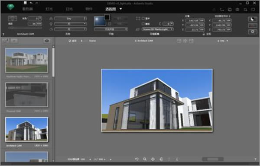Screen dimensions: 260x166
Task: Click the position X coordinate field
Action: (192, 21)
